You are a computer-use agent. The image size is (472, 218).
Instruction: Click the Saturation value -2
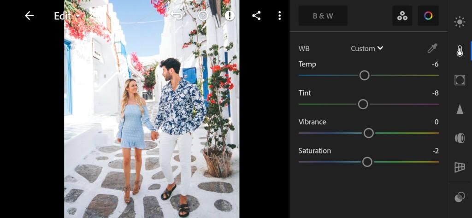[436, 151]
